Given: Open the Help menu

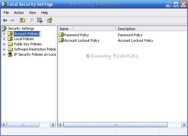Looking at the screenshot, I should point(44,13).
